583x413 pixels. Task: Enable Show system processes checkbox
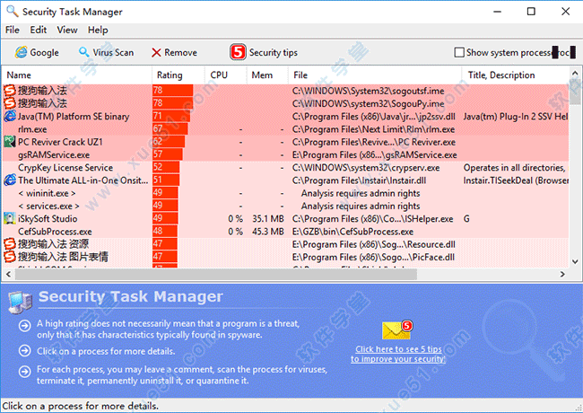click(x=459, y=52)
